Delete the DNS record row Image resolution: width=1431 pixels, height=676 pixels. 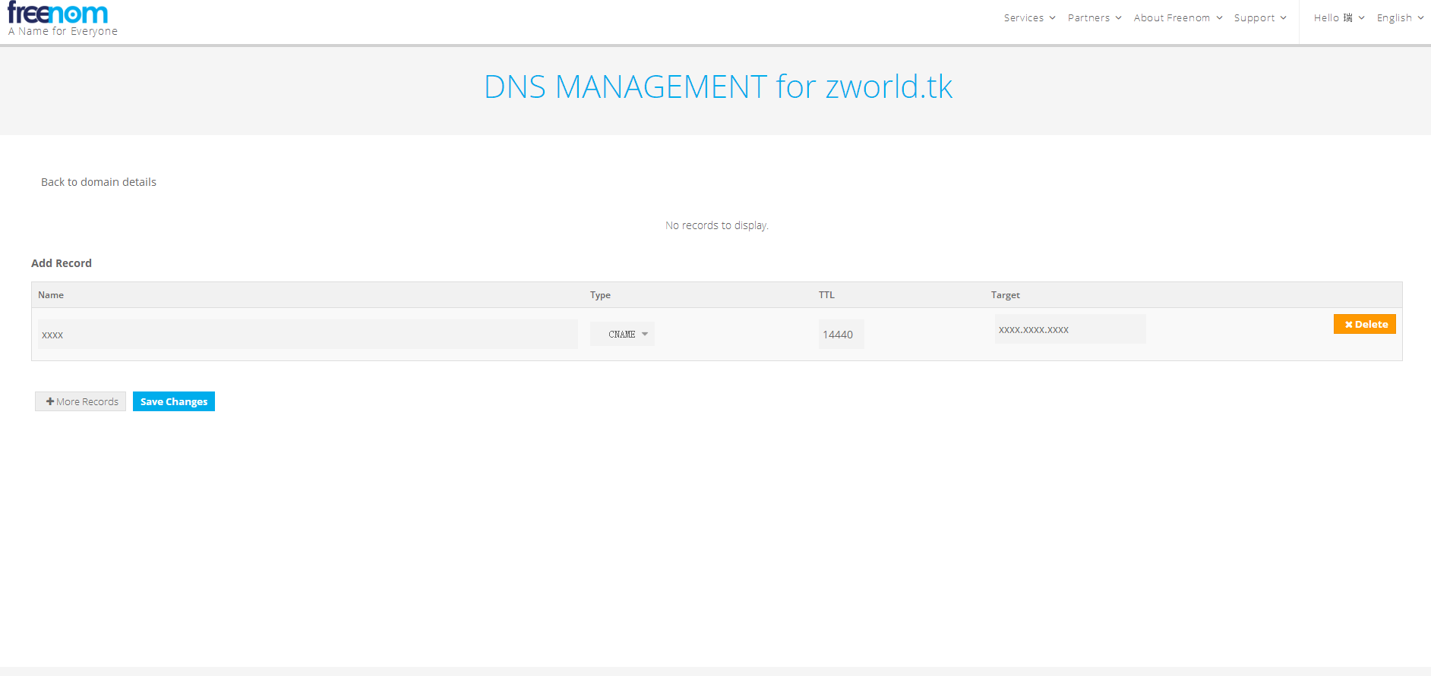(1364, 324)
